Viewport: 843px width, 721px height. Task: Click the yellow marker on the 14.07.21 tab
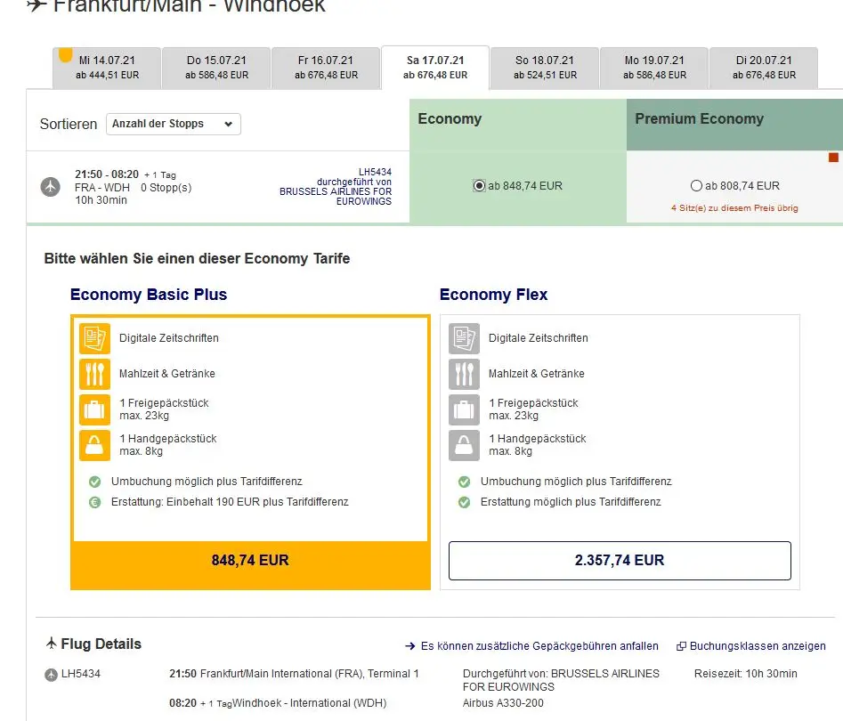(66, 54)
